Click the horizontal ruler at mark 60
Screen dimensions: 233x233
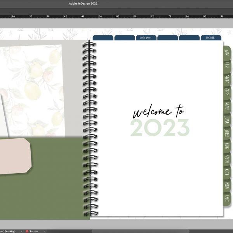(118, 16)
